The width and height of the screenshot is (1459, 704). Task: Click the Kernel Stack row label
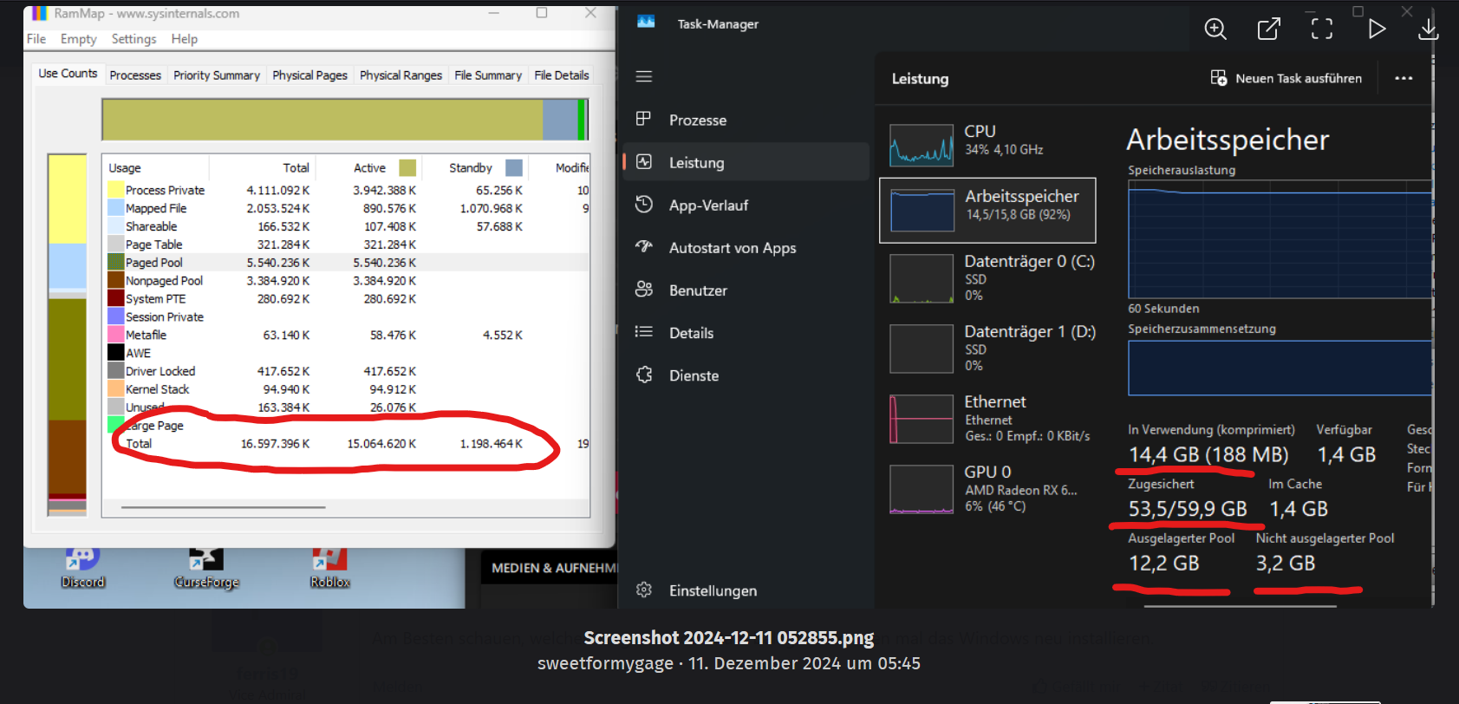coord(157,390)
